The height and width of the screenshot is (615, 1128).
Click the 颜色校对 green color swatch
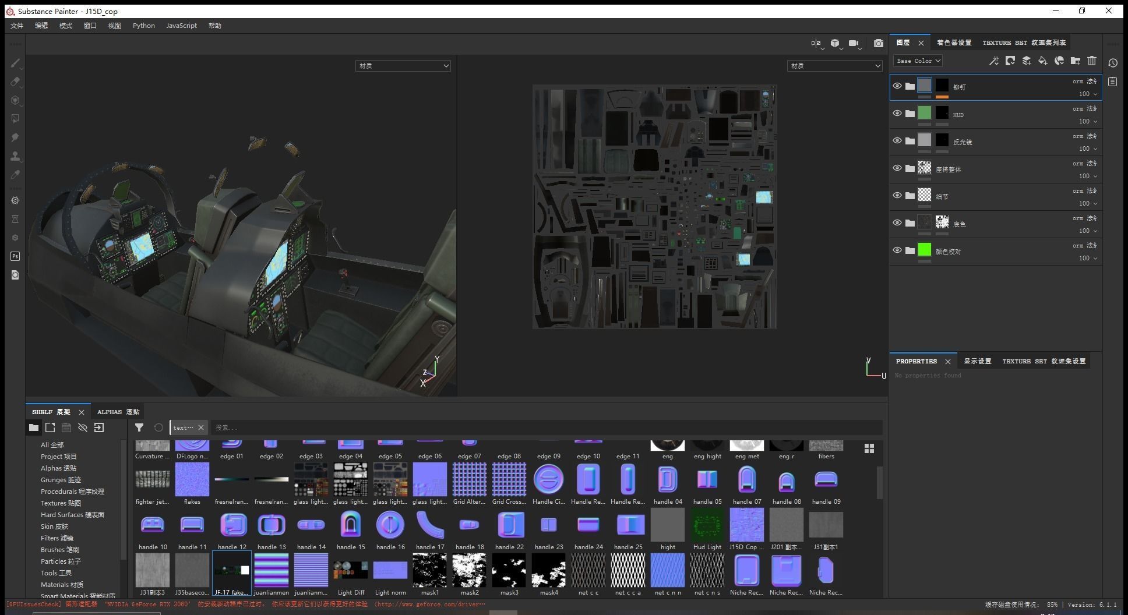click(925, 250)
